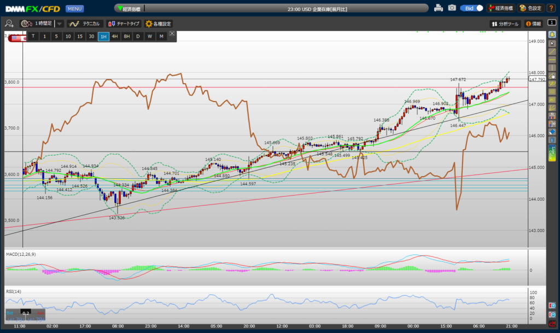Screen dimensions: 560x333
Task: Select the 15 minute timeframe
Action: (80, 36)
